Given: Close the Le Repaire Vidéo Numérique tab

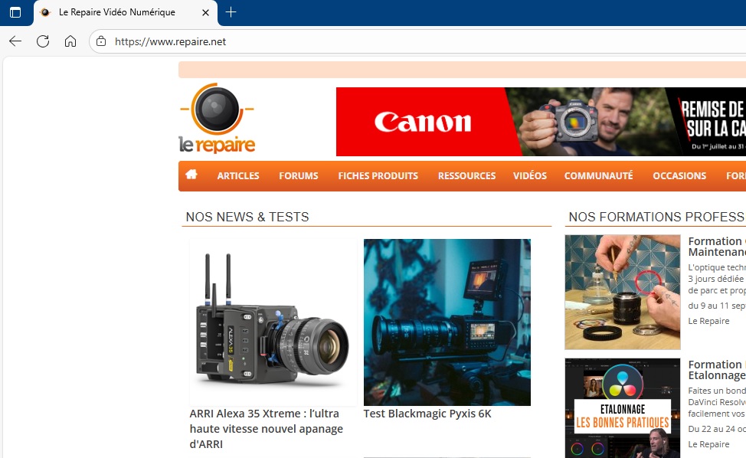Looking at the screenshot, I should pyautogui.click(x=205, y=12).
